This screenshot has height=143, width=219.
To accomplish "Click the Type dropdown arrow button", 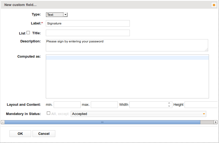I will click(65, 15).
